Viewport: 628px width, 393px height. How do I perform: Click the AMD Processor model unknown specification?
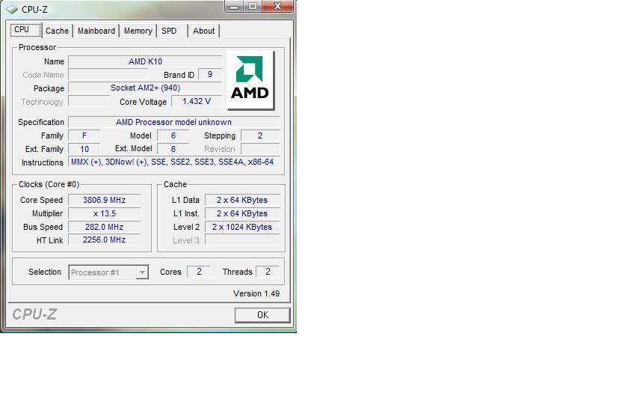click(x=173, y=122)
